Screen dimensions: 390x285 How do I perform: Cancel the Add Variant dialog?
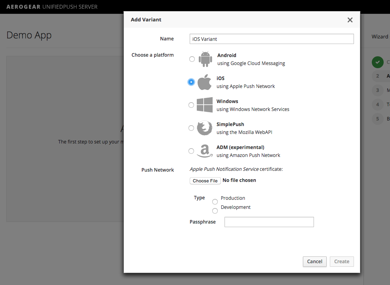314,262
